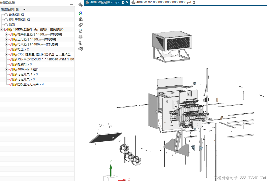The image size is (267, 181).
Task: Click the tag-shaped icon in the resource bar
Action: (80, 25)
